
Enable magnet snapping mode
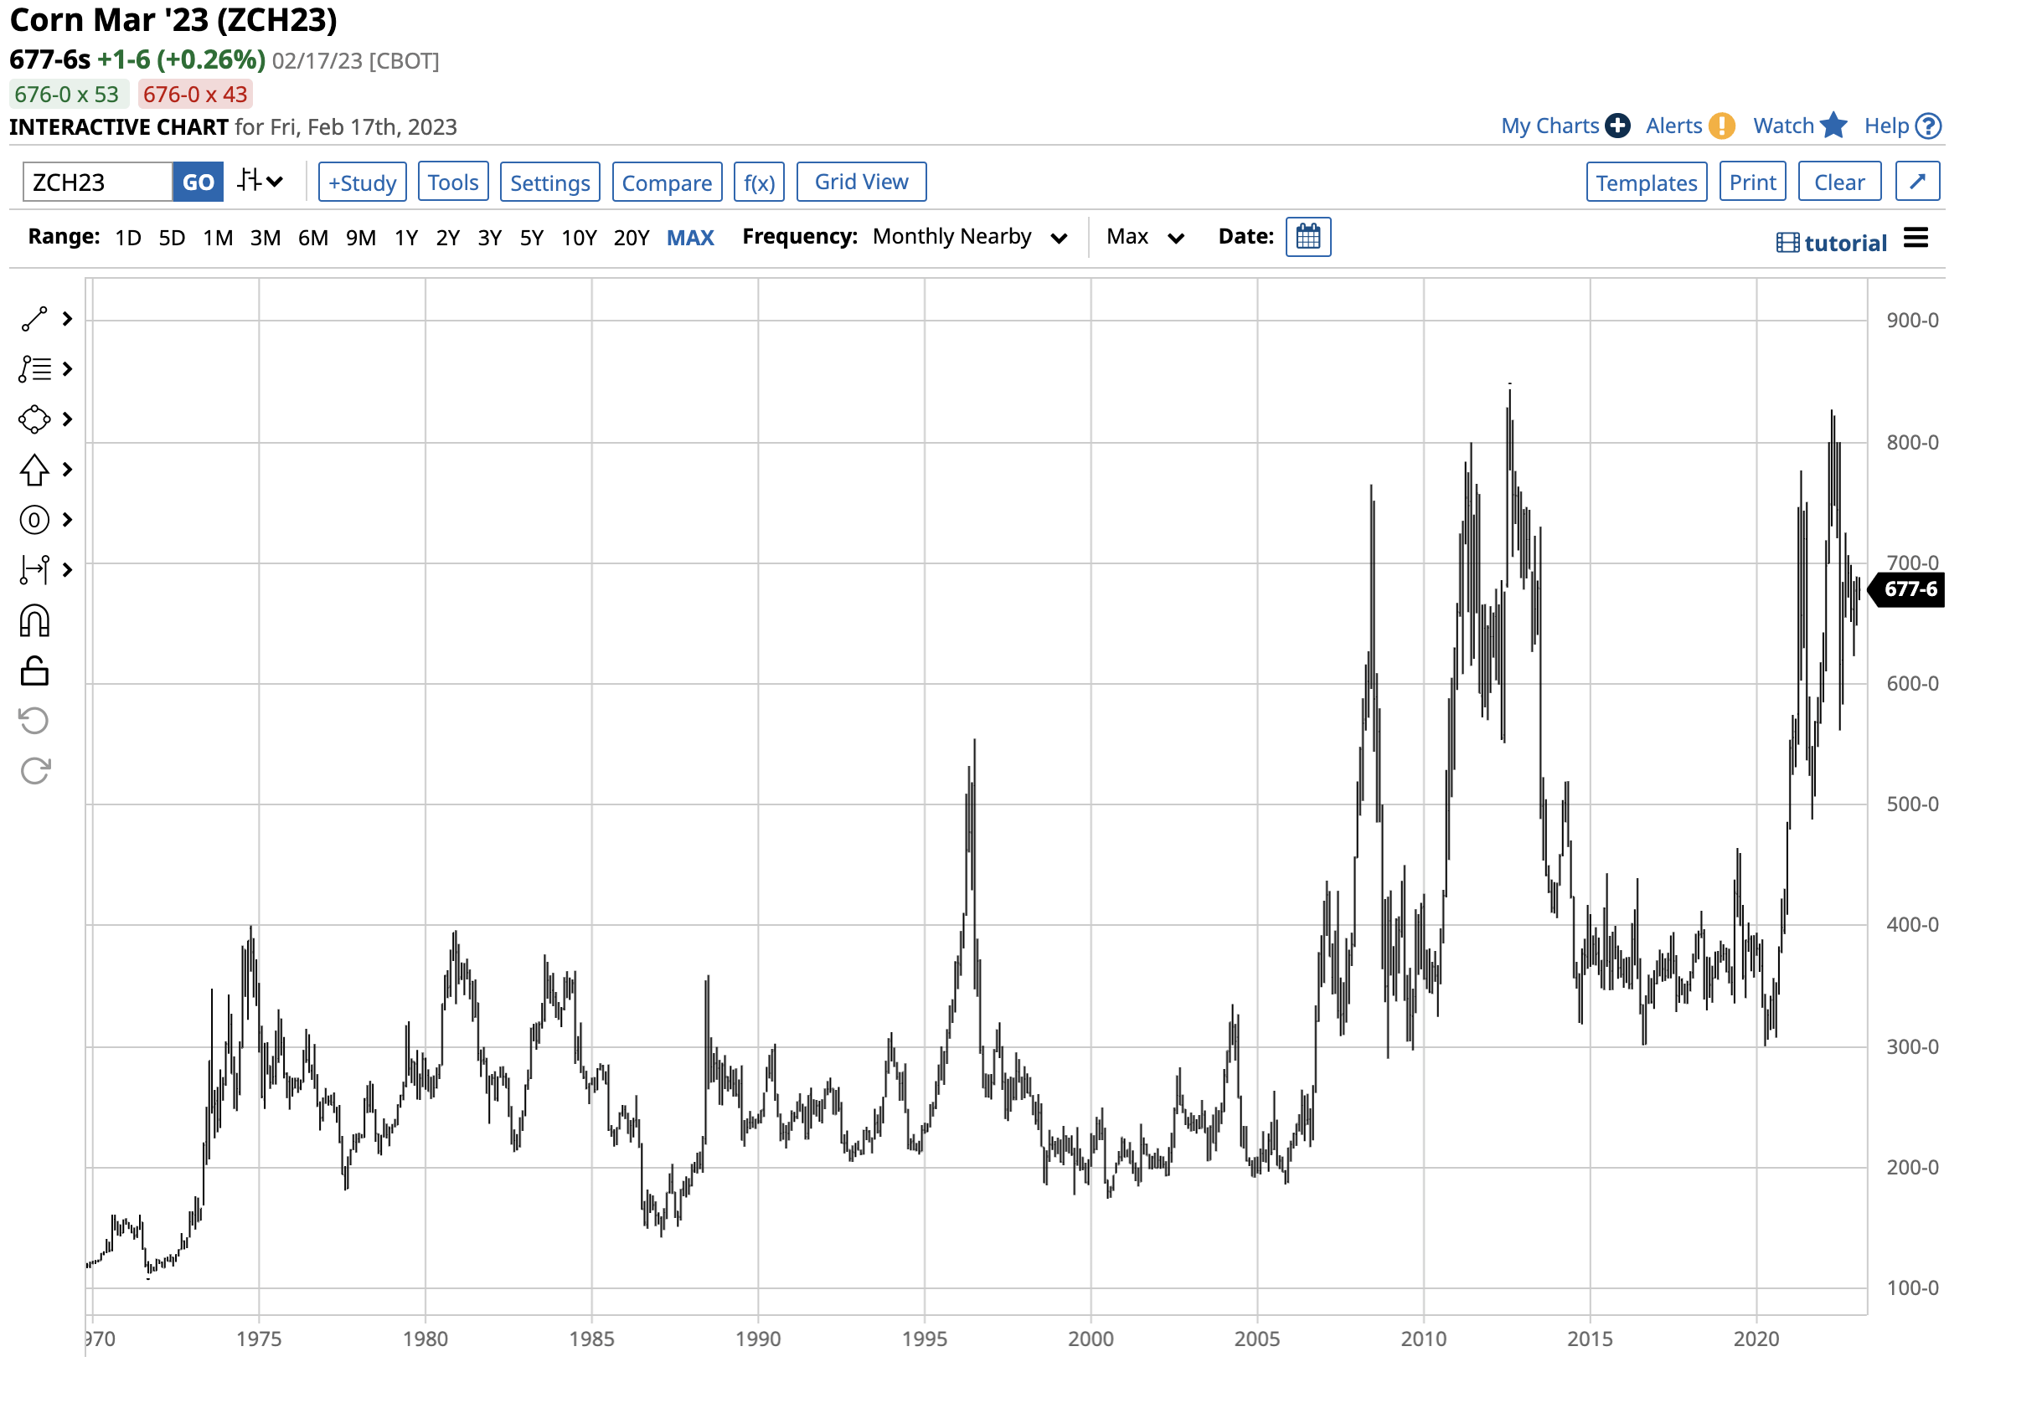coord(35,620)
